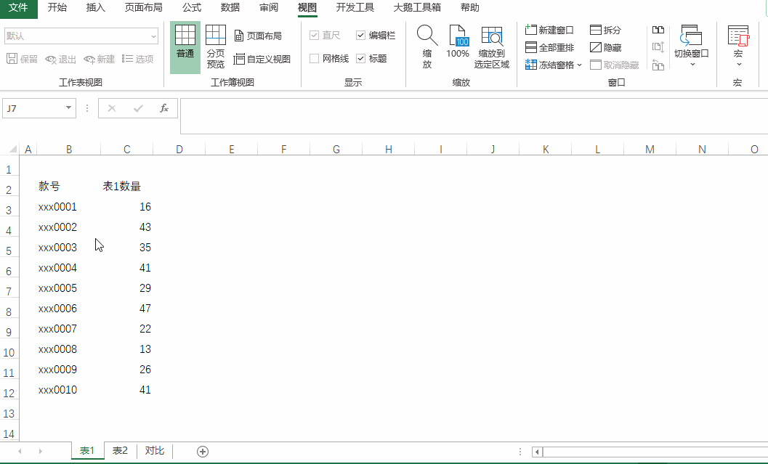Click the Name Box showing J7
The width and height of the screenshot is (768, 464).
33,108
